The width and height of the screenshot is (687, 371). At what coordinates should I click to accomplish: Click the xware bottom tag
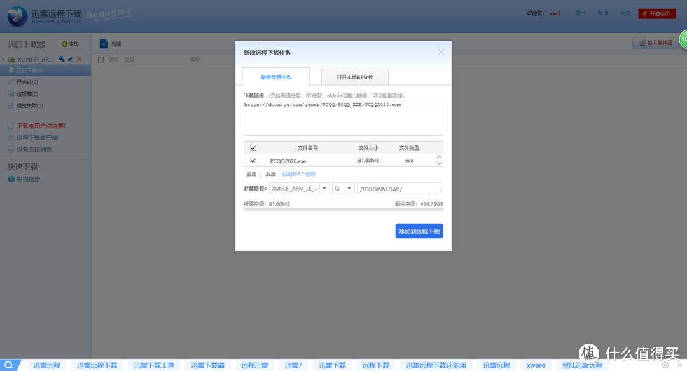pyautogui.click(x=536, y=365)
